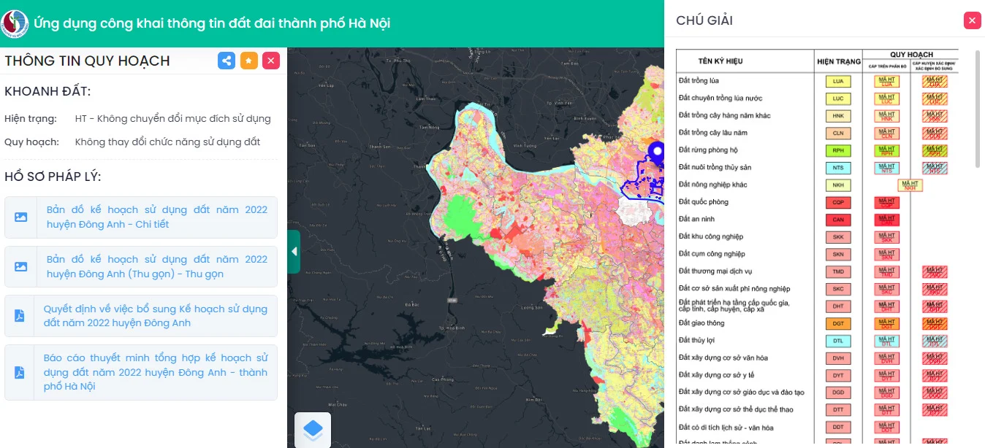Click the Hanoi land application logo
Image resolution: width=985 pixels, height=448 pixels.
point(15,23)
